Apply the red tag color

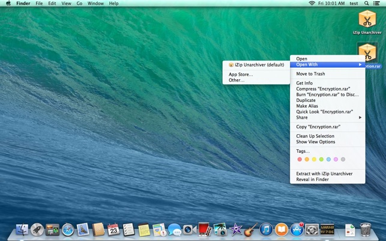pyautogui.click(x=300, y=159)
